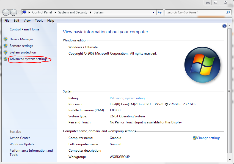Click the magnifier search icon
Image resolution: width=234 pixels, height=164 pixels.
click(228, 12)
